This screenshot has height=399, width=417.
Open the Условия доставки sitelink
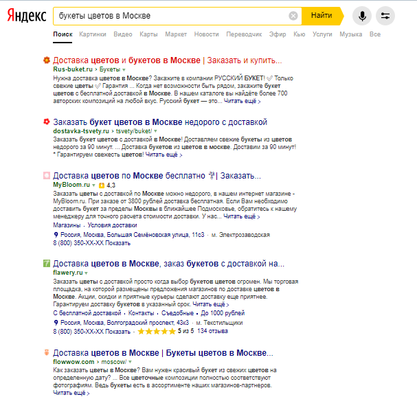[112, 225]
